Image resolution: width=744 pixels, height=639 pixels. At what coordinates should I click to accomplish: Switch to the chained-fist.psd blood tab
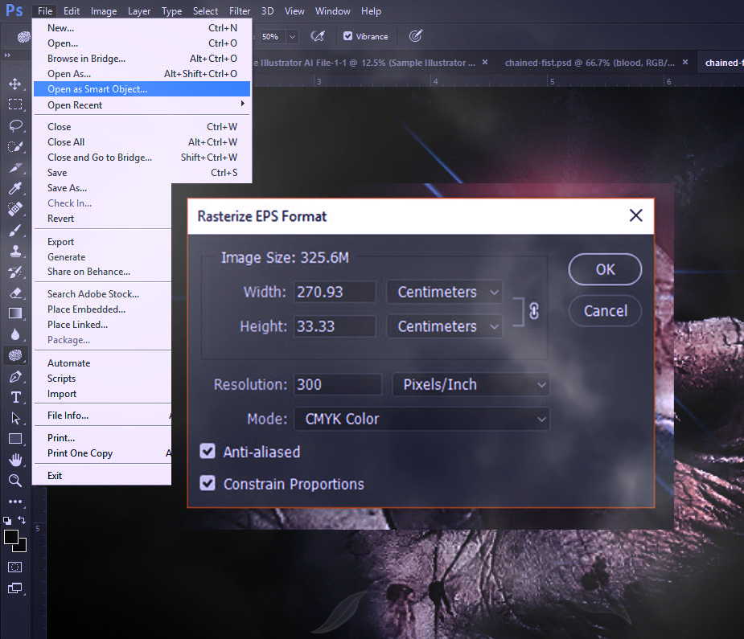tap(592, 63)
